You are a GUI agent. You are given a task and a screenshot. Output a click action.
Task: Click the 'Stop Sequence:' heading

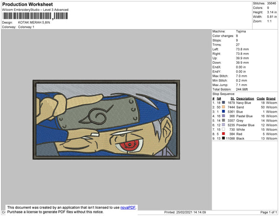pos(224,94)
